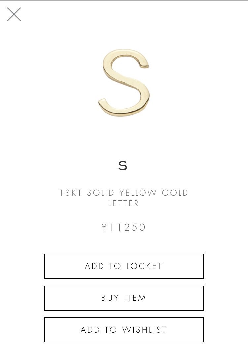Click the word LETTER in the description
The height and width of the screenshot is (363, 248).
coord(124,203)
